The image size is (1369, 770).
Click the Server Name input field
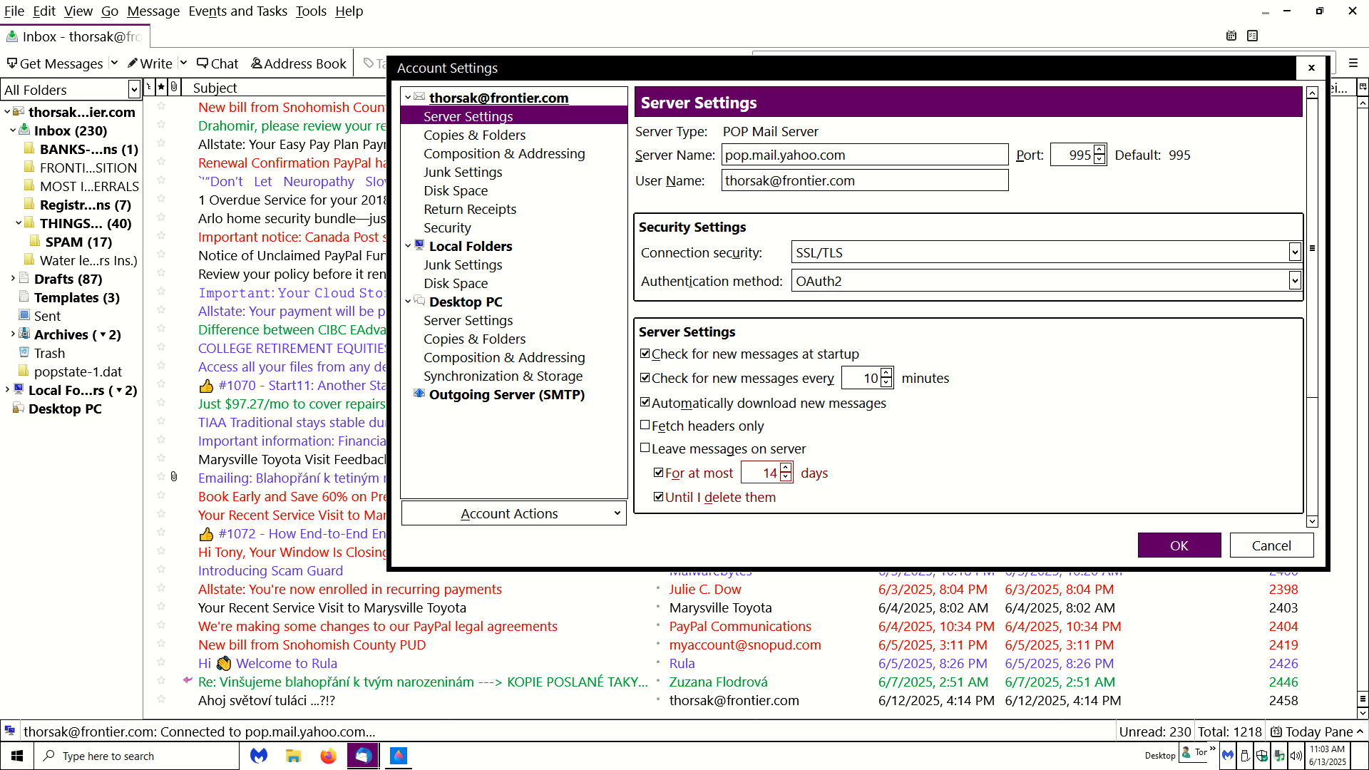point(865,155)
